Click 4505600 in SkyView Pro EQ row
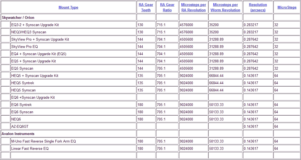 click(x=186, y=47)
